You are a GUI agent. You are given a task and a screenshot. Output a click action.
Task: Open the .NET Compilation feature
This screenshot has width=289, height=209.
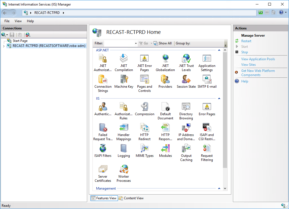pyautogui.click(x=124, y=63)
